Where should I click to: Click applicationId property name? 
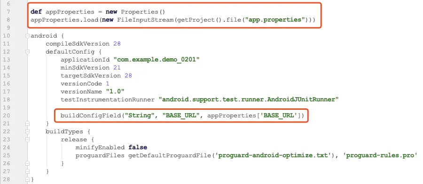point(85,60)
